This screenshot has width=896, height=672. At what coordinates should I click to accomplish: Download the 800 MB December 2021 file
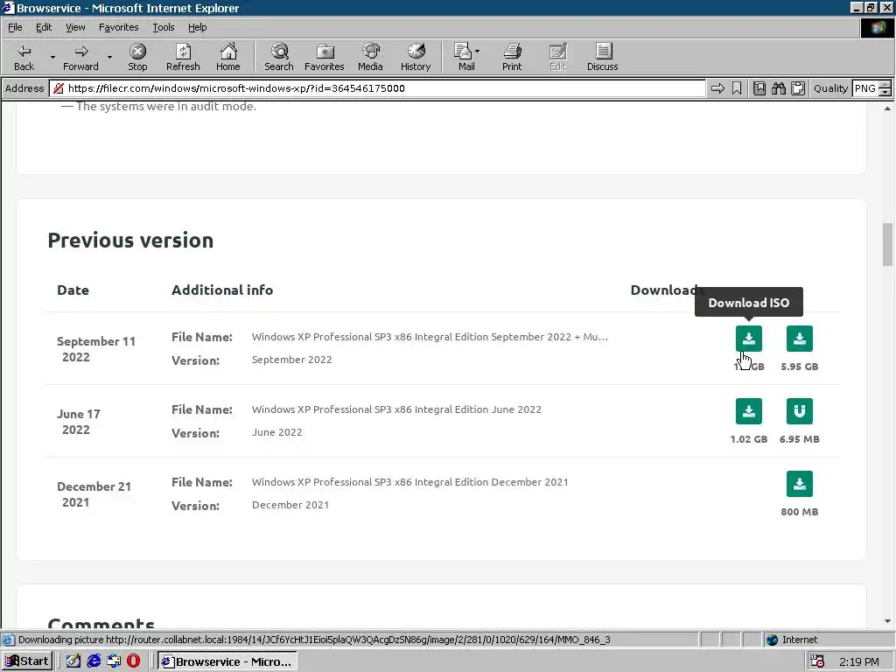(800, 483)
